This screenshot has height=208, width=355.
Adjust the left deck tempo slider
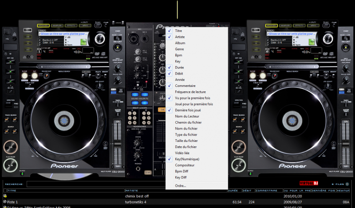click(x=118, y=137)
